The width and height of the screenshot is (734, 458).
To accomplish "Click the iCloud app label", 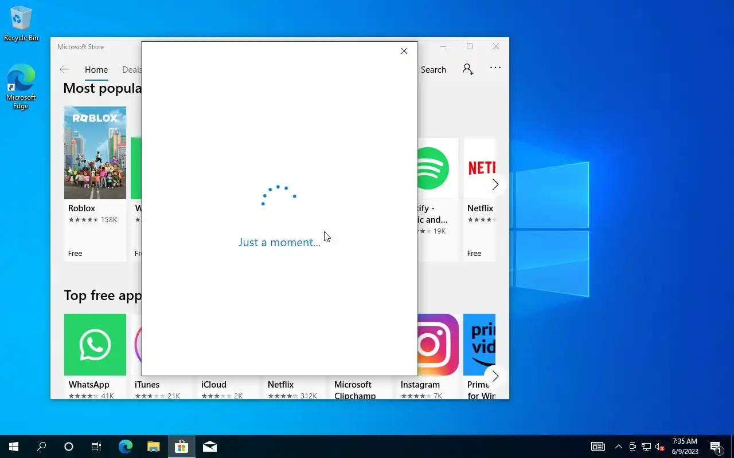I will point(214,385).
